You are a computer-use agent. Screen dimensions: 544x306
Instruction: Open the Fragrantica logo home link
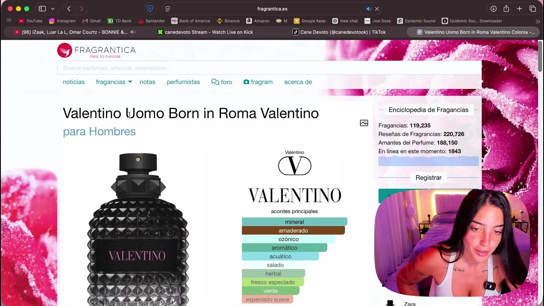pos(96,51)
